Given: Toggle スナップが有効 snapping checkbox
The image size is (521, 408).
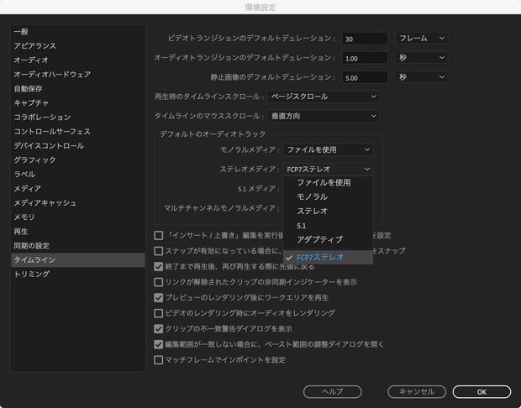Looking at the screenshot, I should pyautogui.click(x=159, y=251).
